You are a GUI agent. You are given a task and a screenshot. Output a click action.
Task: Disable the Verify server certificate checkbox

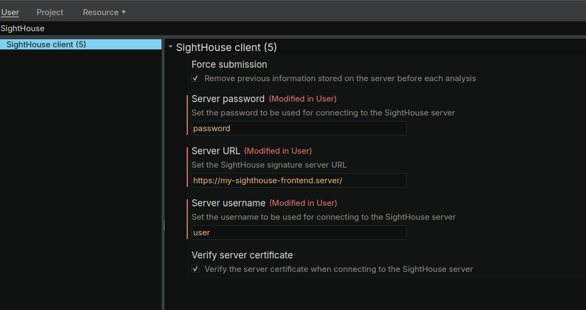195,269
